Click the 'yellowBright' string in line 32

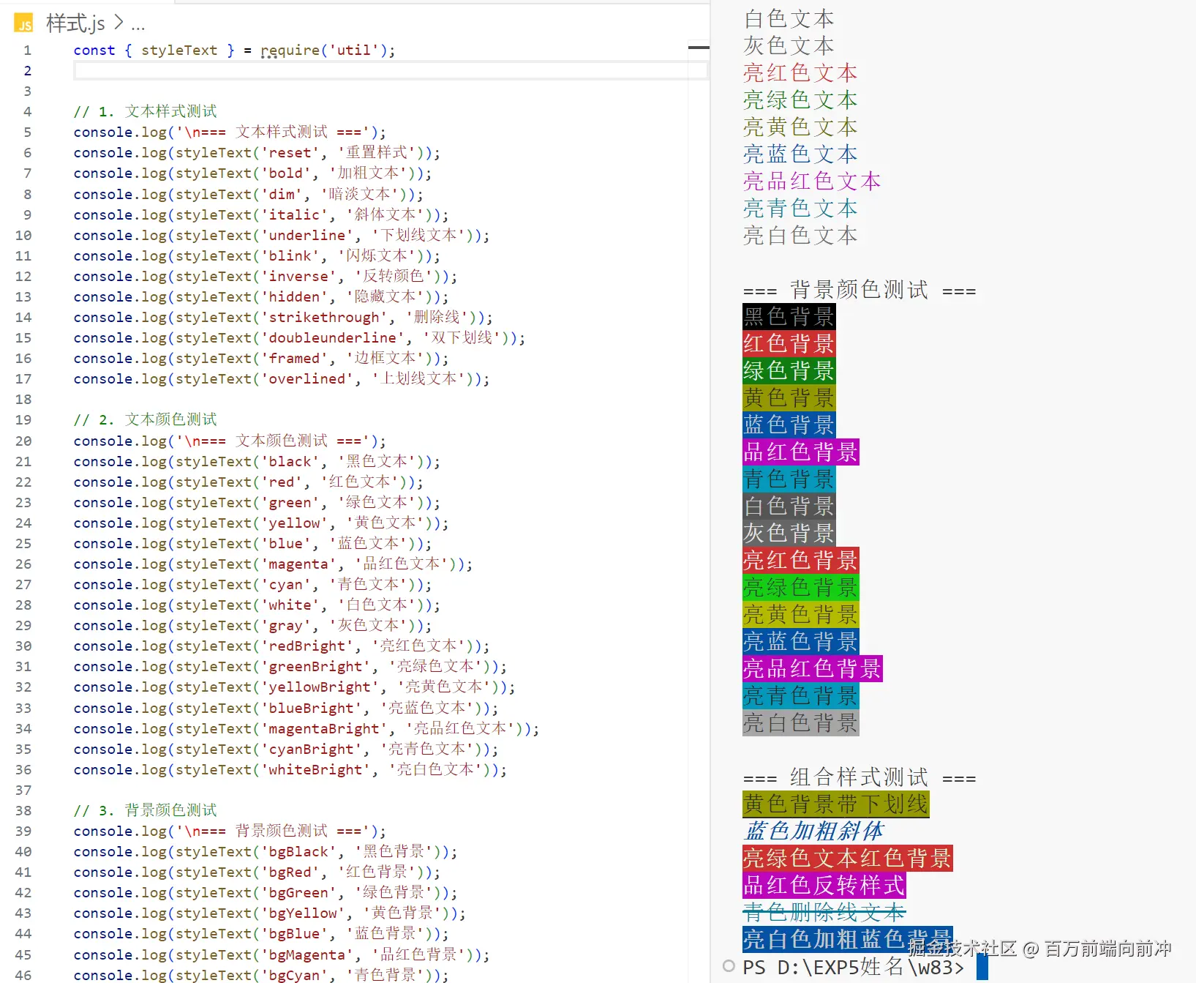point(320,687)
